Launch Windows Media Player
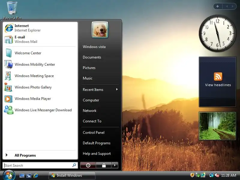The width and height of the screenshot is (240, 180). [x=40, y=99]
